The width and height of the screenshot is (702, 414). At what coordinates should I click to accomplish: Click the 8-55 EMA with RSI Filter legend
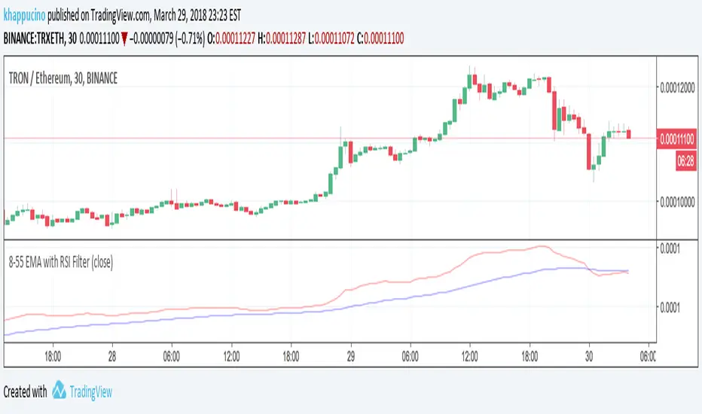pos(61,262)
